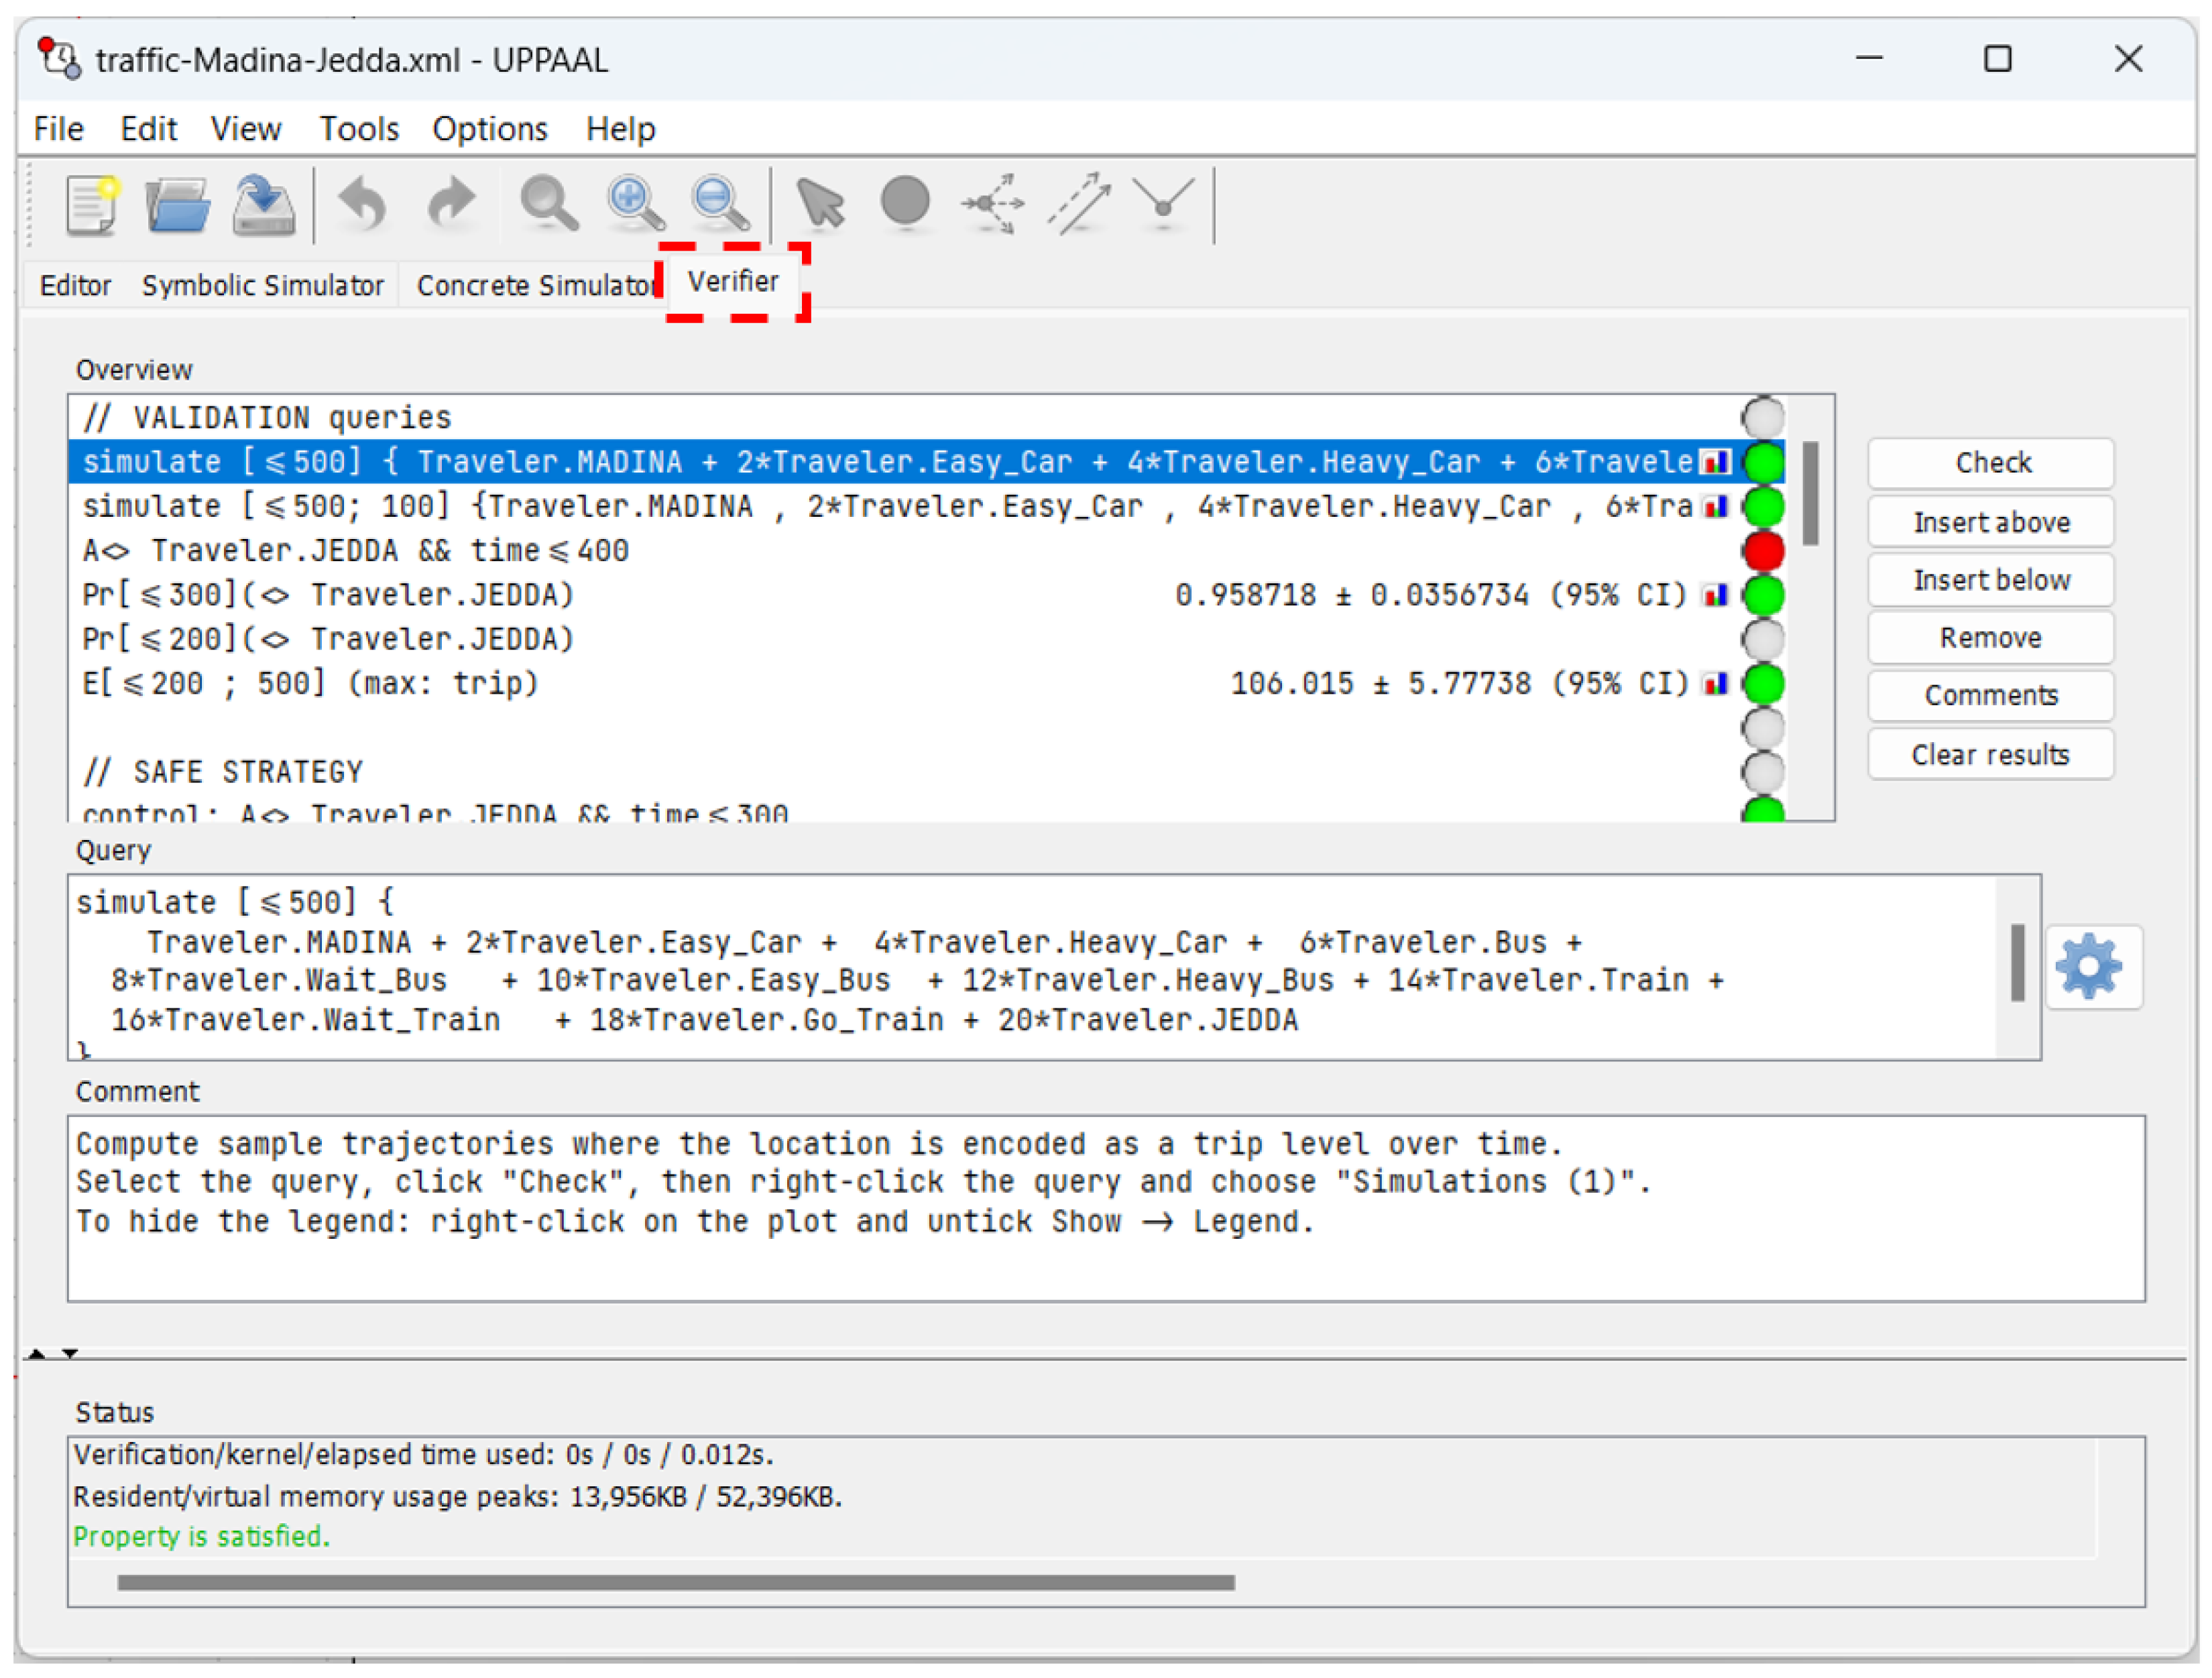Open a model file via folder icon
Screen dimensions: 2212x1678
click(177, 204)
